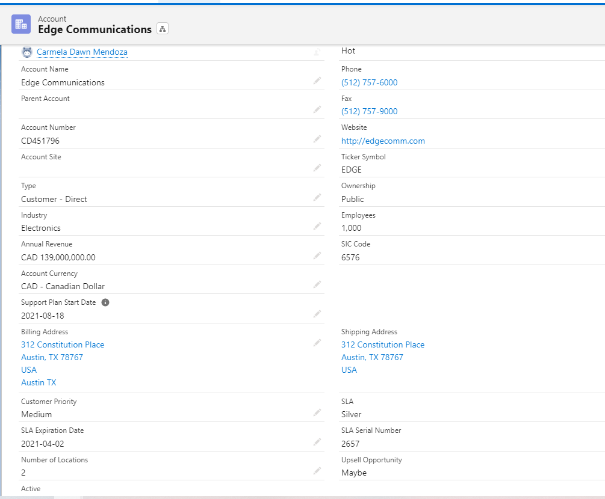Edit the Industry field via pencil icon
The width and height of the screenshot is (605, 499).
tap(317, 226)
